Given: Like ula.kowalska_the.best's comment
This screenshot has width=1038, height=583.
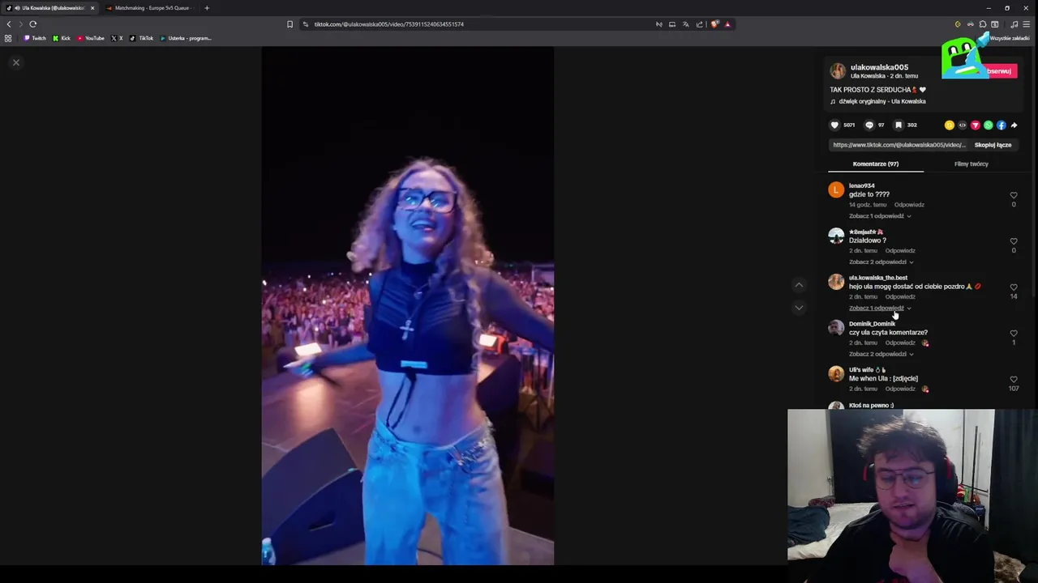Looking at the screenshot, I should [1014, 287].
